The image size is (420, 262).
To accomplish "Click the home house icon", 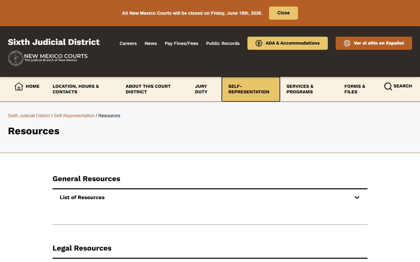I will 19,86.
